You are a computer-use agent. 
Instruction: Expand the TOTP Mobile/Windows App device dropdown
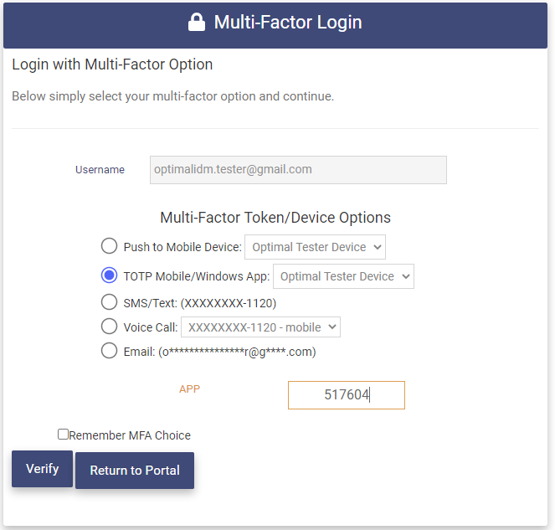(343, 276)
